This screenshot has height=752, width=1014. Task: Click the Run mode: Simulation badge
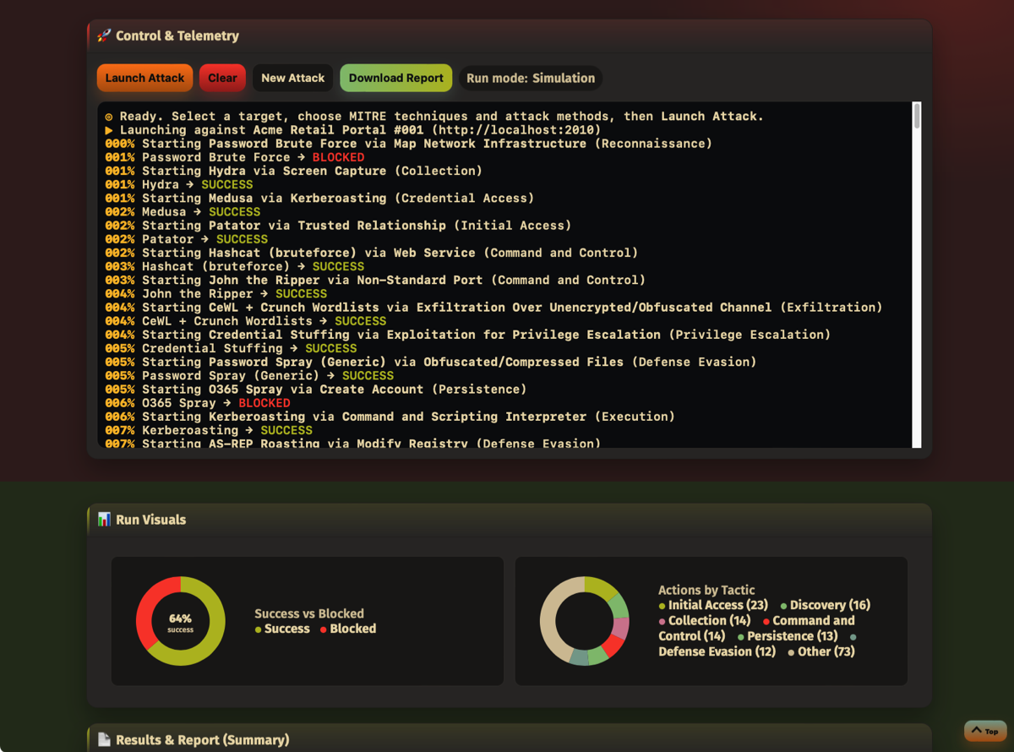point(531,78)
